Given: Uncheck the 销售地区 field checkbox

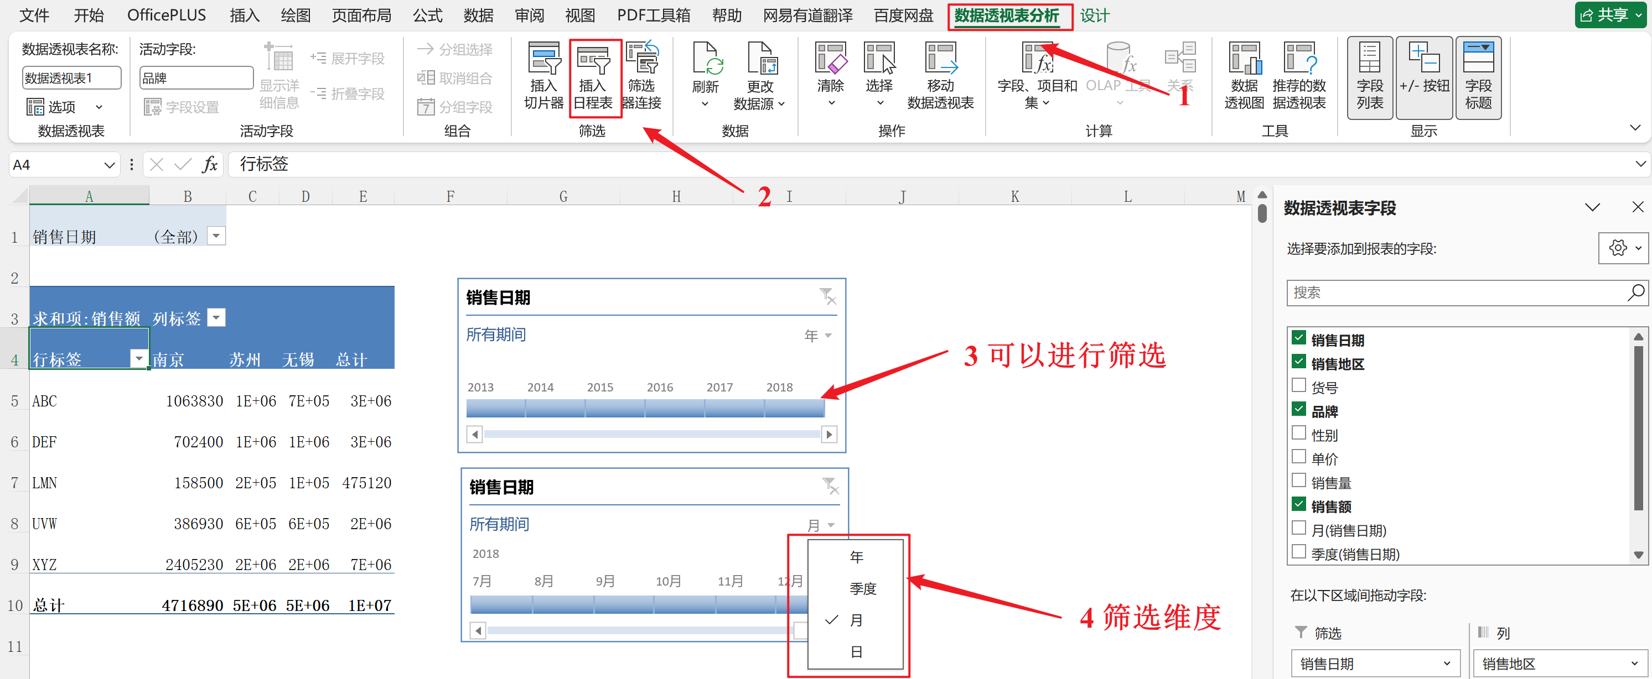Looking at the screenshot, I should tap(1299, 362).
